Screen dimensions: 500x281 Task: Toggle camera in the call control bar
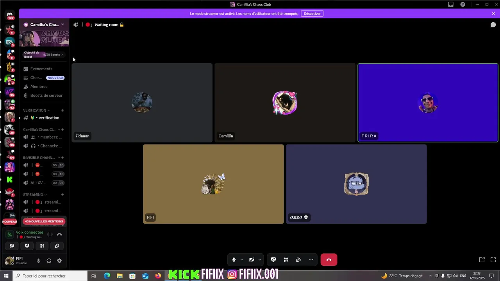[x=252, y=260]
